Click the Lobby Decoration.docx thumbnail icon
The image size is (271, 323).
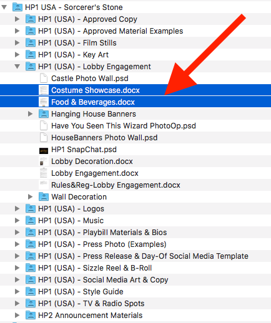coord(44,161)
